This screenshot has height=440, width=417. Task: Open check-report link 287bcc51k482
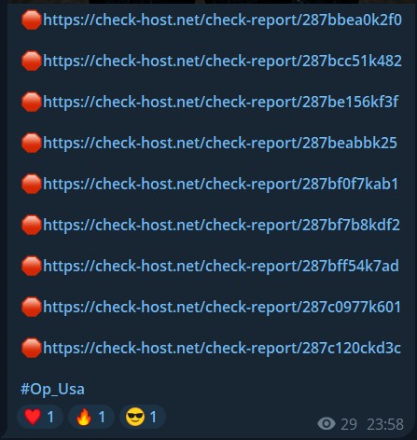coord(222,62)
